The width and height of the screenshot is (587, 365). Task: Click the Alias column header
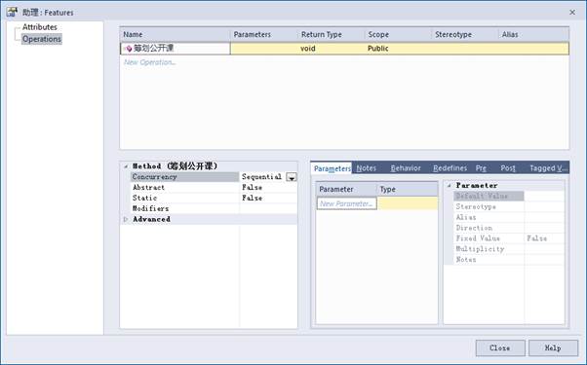(x=533, y=34)
